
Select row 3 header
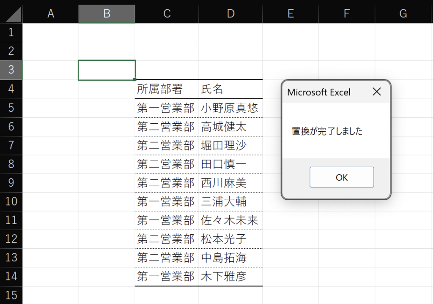[x=11, y=70]
